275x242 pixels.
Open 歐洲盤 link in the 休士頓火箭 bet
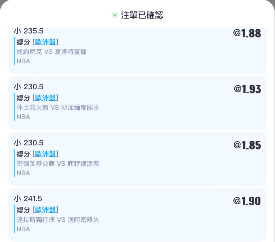(x=45, y=98)
